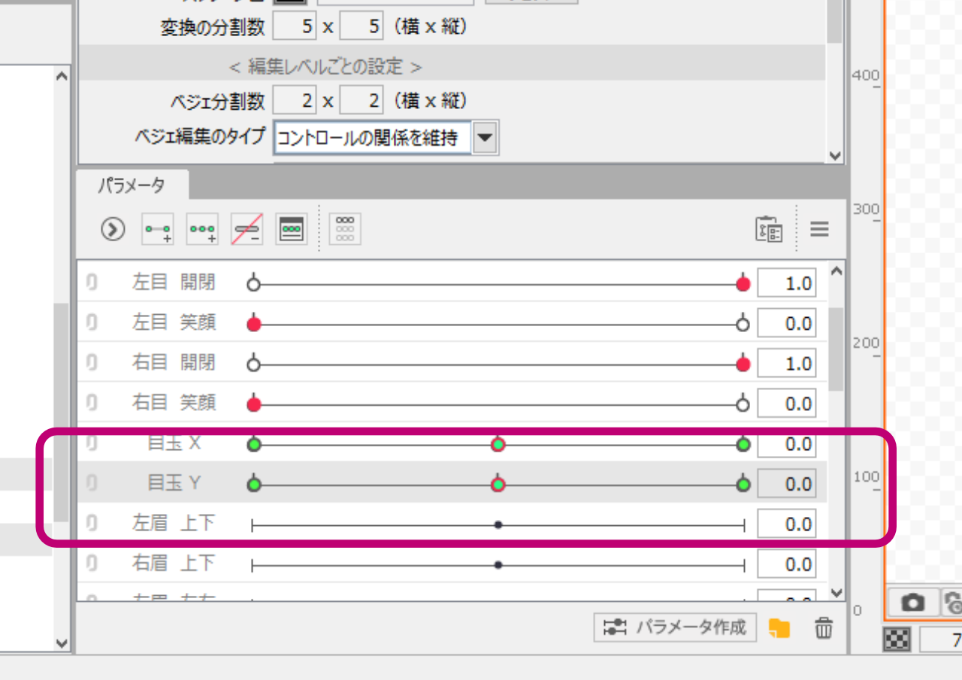Screen dimensions: 962x680
Task: Click the dotted grid icon in the parameter toolbar
Action: 345,229
